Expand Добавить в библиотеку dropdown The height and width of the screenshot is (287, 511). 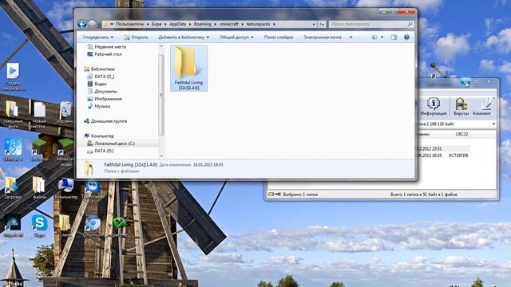[184, 37]
